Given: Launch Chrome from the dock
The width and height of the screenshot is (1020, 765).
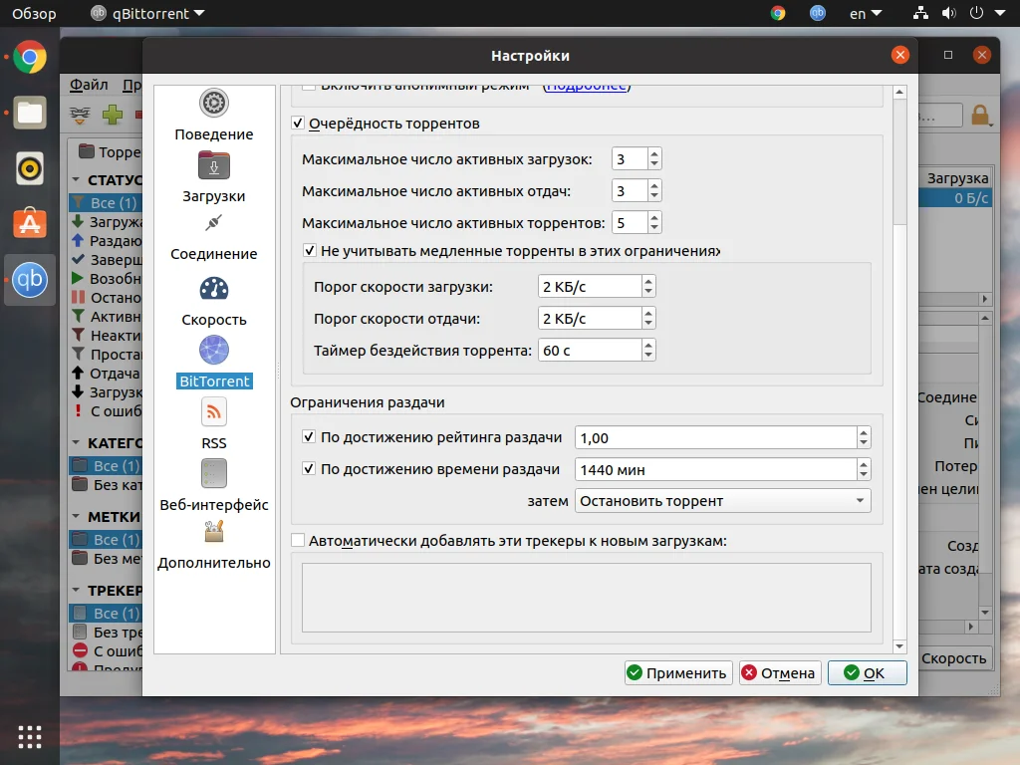Looking at the screenshot, I should coord(29,57).
